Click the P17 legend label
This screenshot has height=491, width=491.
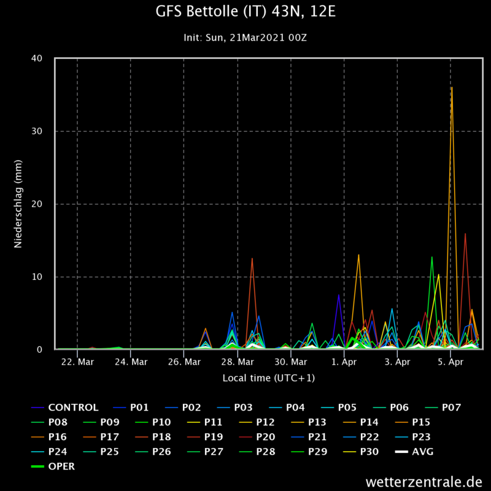(110, 437)
